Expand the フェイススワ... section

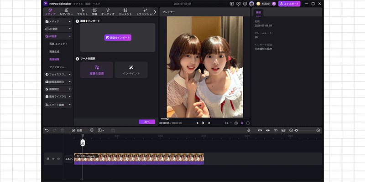58,74
